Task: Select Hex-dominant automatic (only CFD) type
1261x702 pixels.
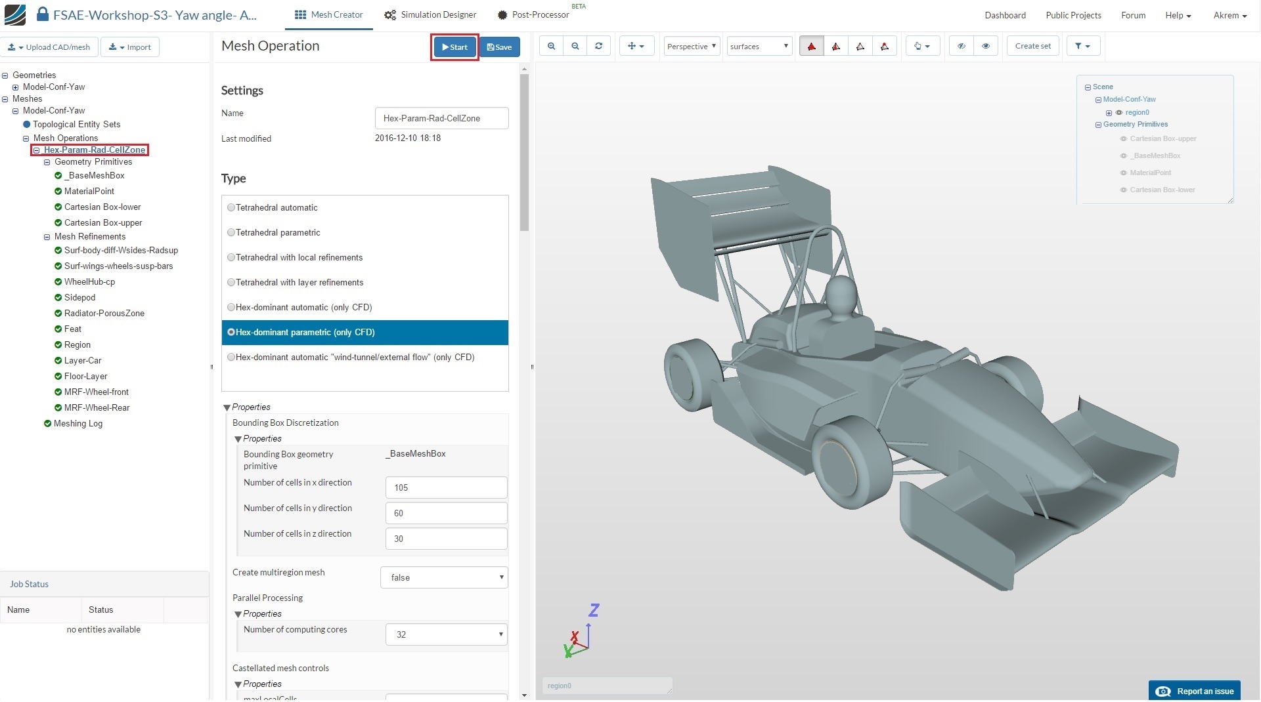Action: pos(231,307)
